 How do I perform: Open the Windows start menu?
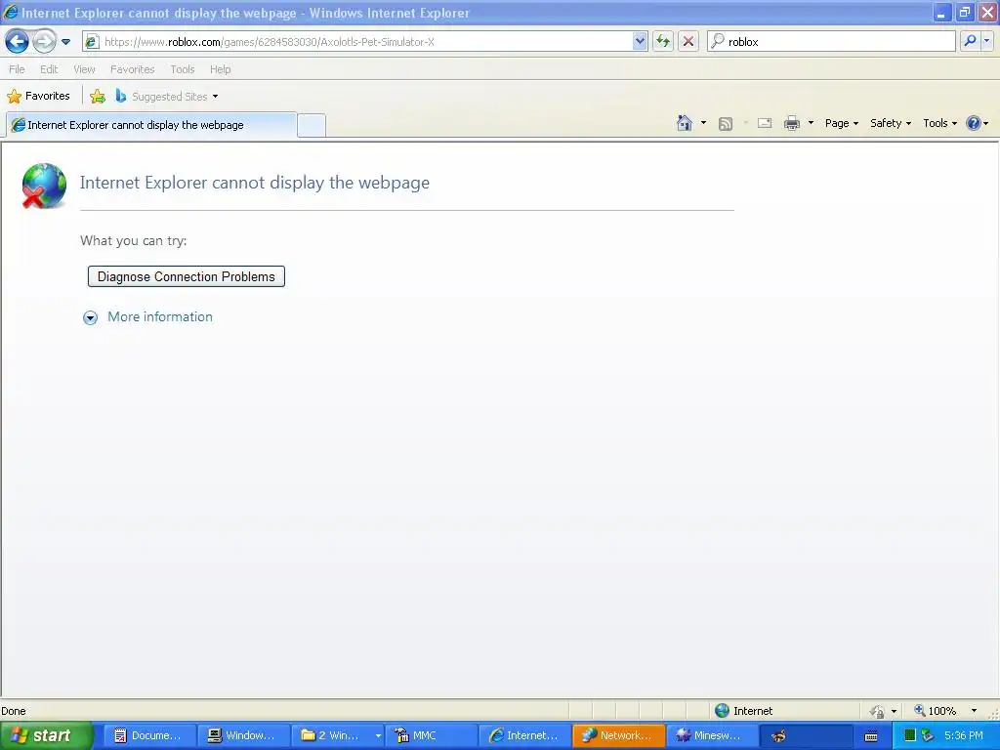45,736
